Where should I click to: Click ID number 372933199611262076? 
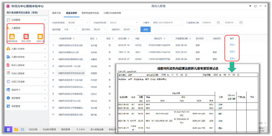pyautogui.click(x=159, y=45)
